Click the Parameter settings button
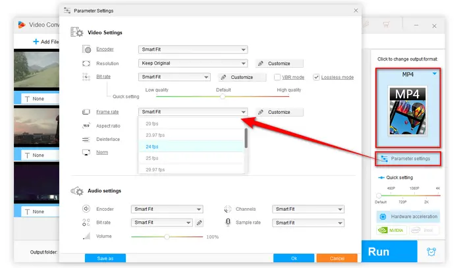The width and height of the screenshot is (461, 268). pos(408,159)
